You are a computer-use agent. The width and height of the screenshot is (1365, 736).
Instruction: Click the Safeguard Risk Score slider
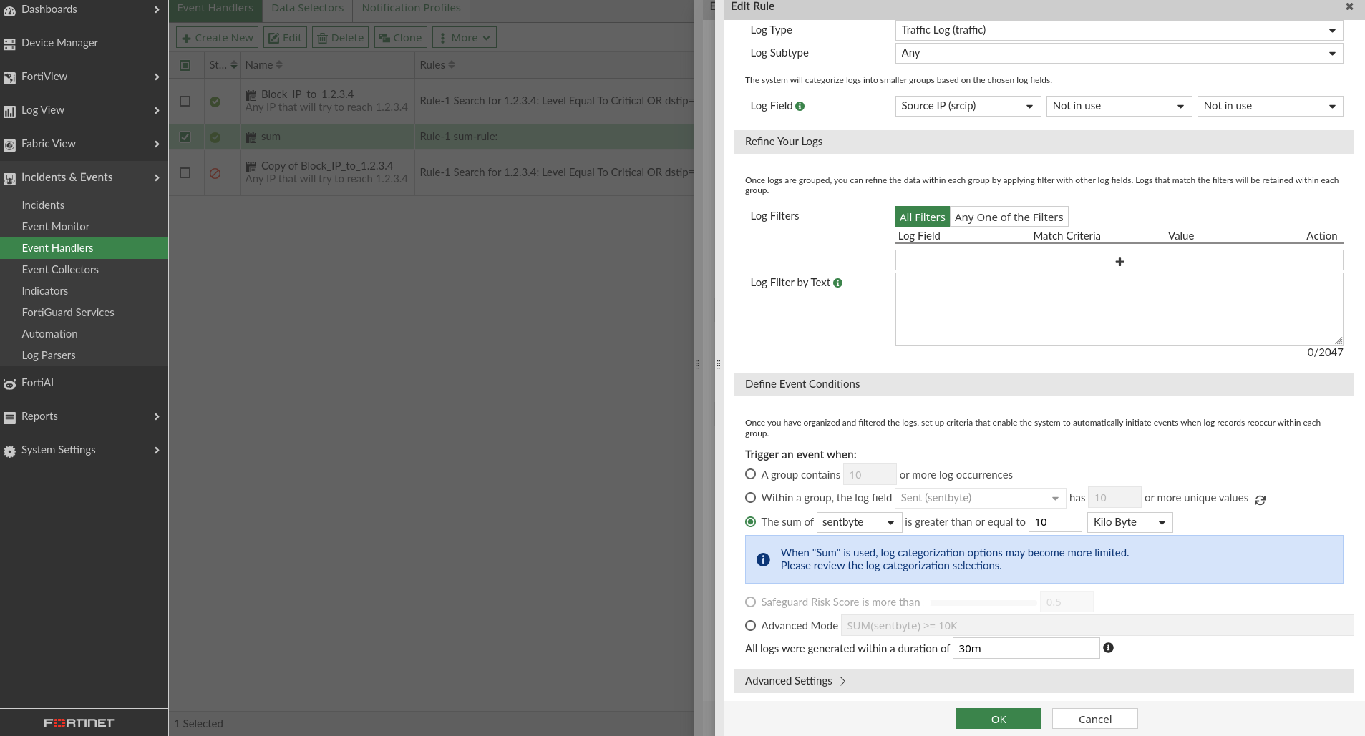983,602
